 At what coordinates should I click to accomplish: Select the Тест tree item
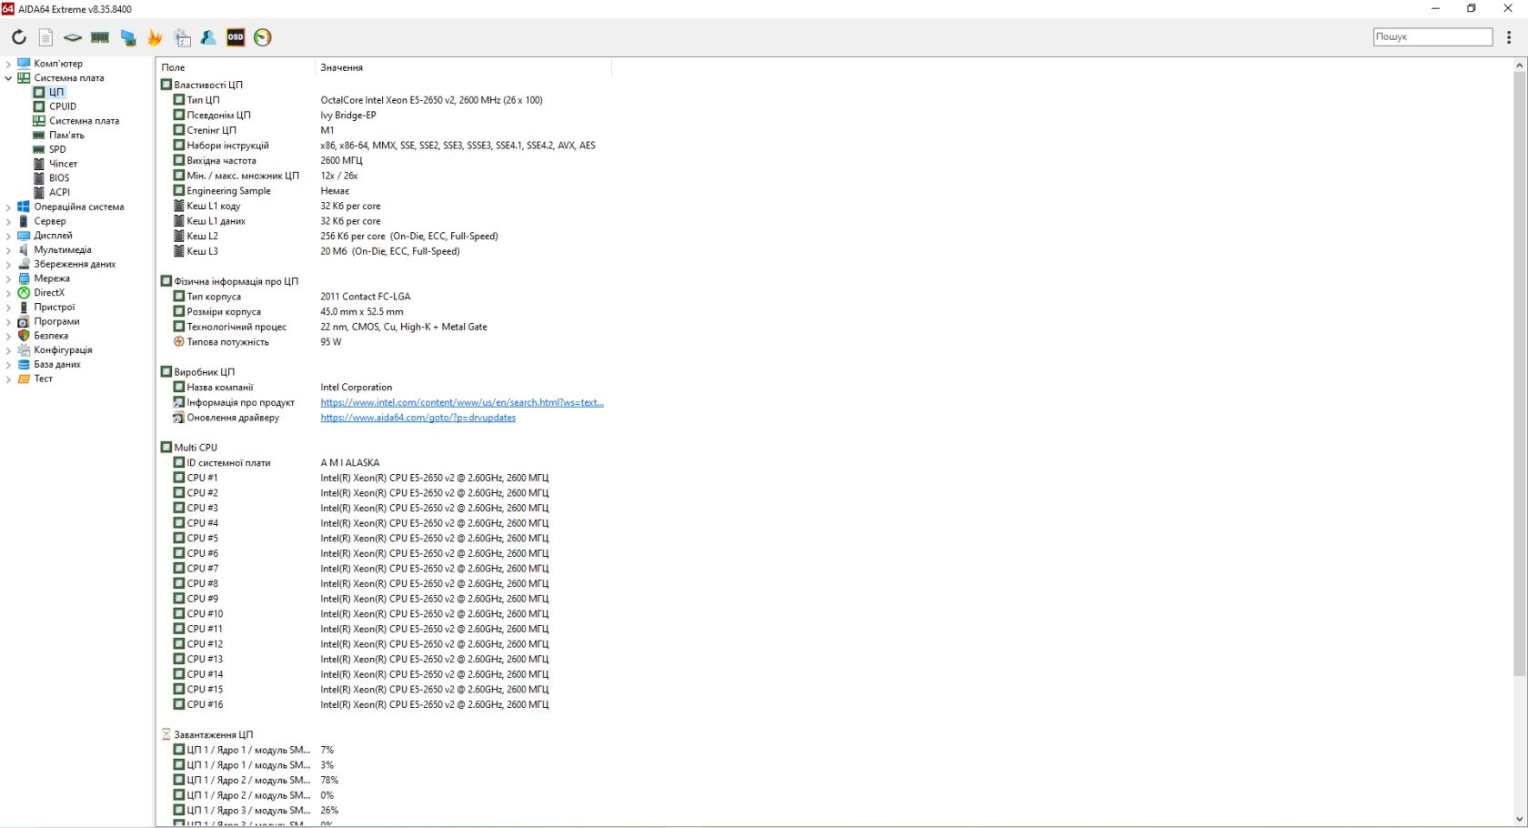coord(44,379)
